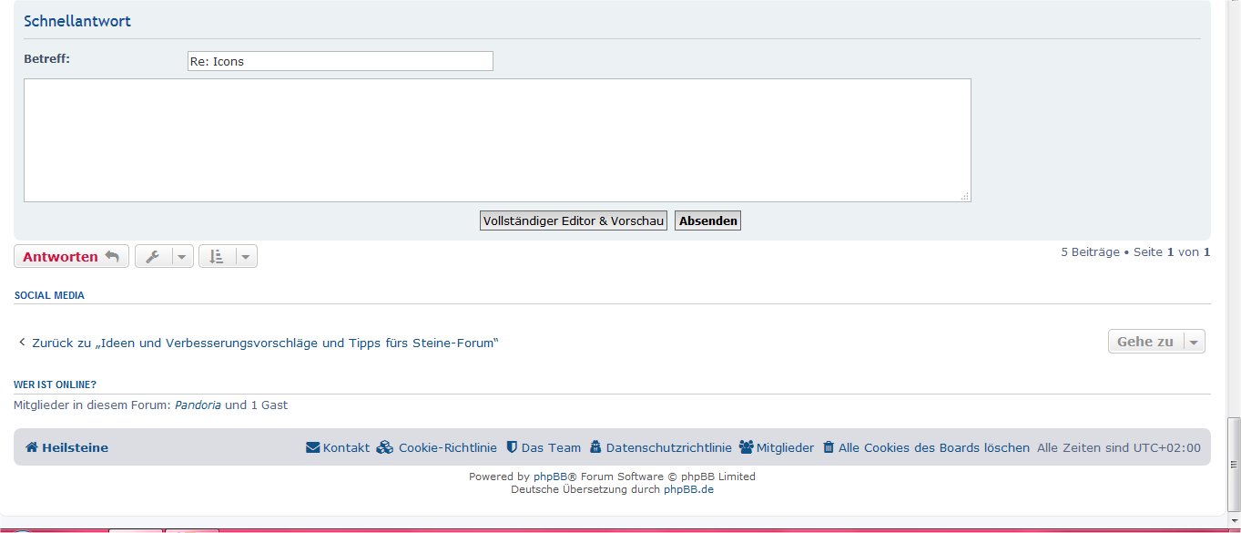Expand the Gehe zu jump dropdown

point(1156,342)
